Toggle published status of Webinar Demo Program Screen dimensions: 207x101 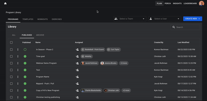coord(25,63)
